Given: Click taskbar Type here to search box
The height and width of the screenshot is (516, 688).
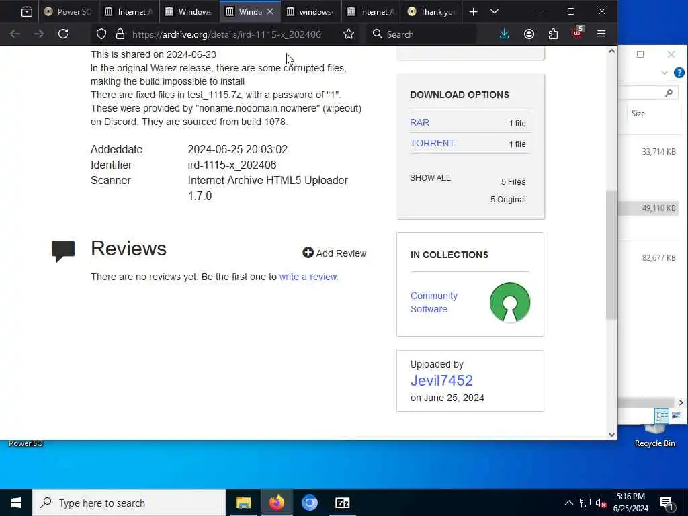Looking at the screenshot, I should point(129,503).
